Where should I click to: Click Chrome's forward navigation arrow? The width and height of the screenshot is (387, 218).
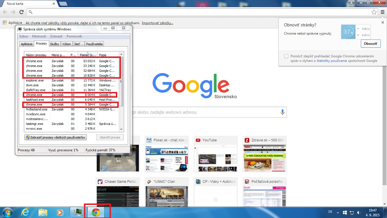[13, 12]
